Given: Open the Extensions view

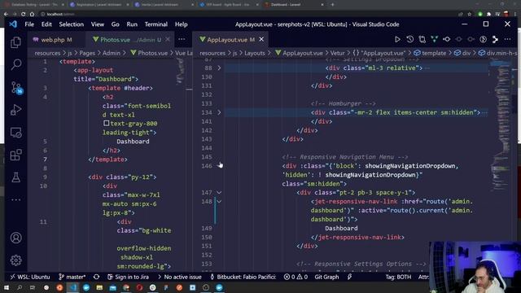Looking at the screenshot, I should click(x=15, y=155).
